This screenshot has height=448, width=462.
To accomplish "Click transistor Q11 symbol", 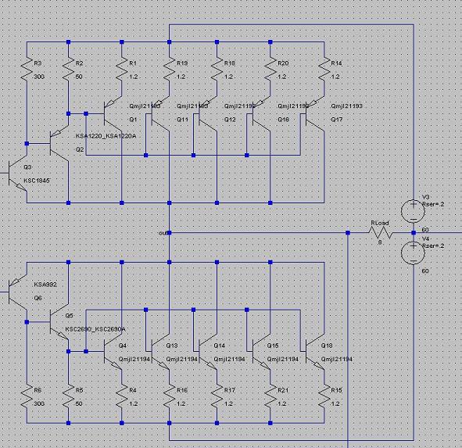I will coord(161,113).
